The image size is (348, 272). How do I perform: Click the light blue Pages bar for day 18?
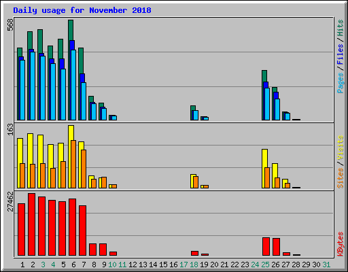click(x=196, y=115)
